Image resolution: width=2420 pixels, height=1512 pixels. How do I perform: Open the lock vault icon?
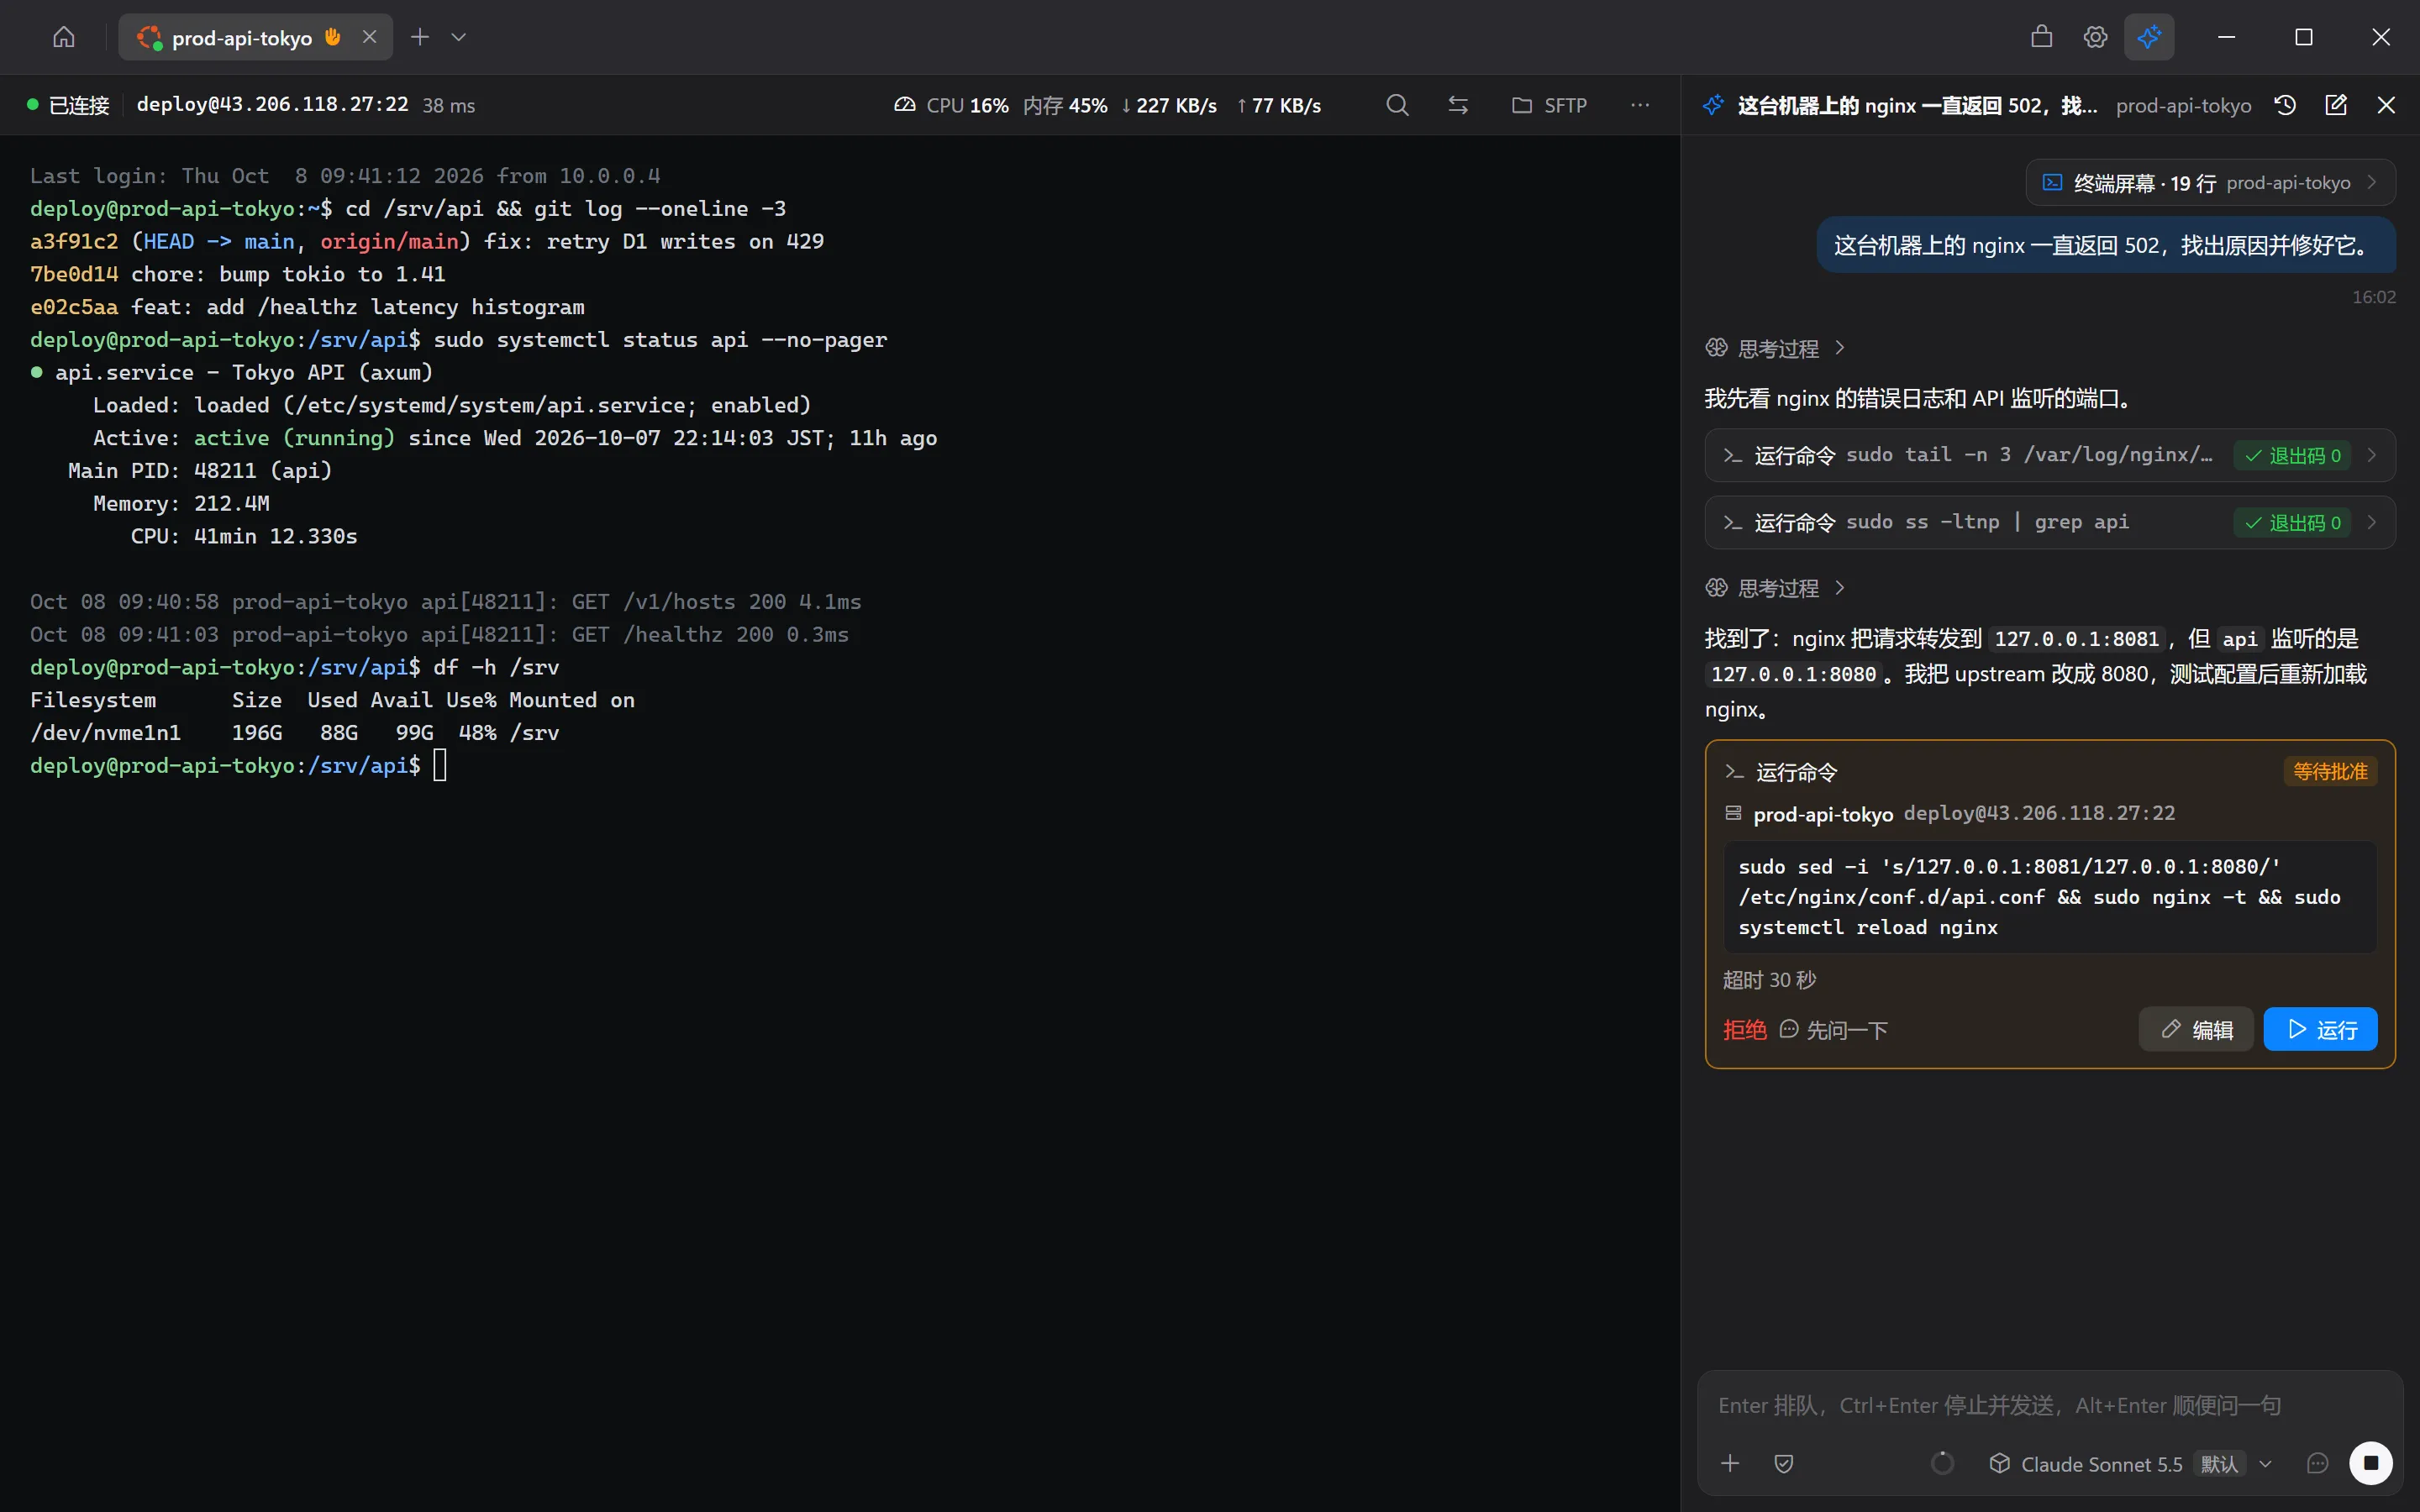pyautogui.click(x=2042, y=37)
